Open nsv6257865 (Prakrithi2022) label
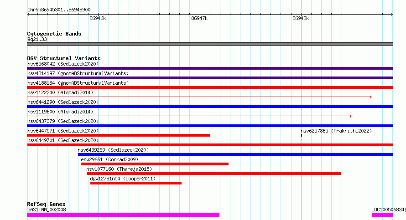406x220 pixels. pos(336,131)
